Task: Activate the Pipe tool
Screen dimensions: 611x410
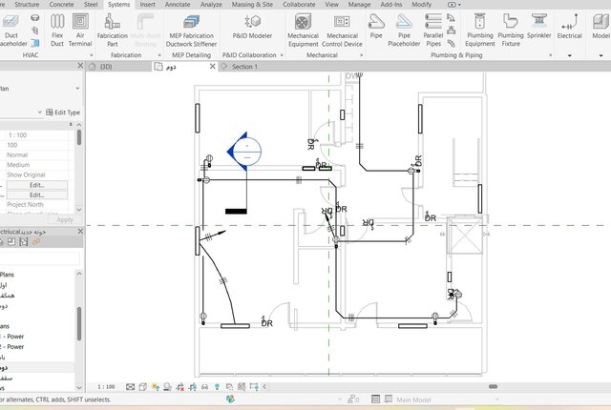Action: point(376,27)
